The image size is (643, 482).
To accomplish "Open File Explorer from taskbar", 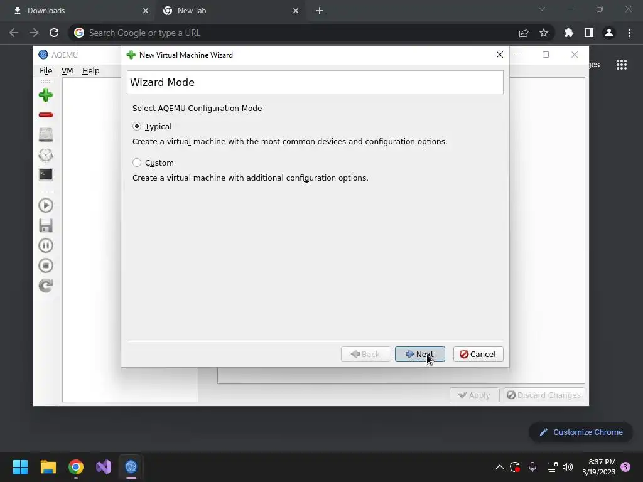I will [x=48, y=467].
